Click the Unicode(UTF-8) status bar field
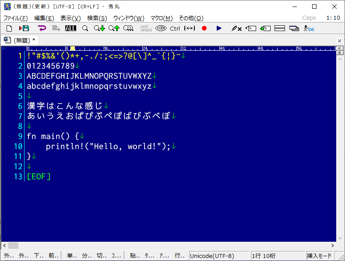This screenshot has height=261, width=345. (x=219, y=256)
